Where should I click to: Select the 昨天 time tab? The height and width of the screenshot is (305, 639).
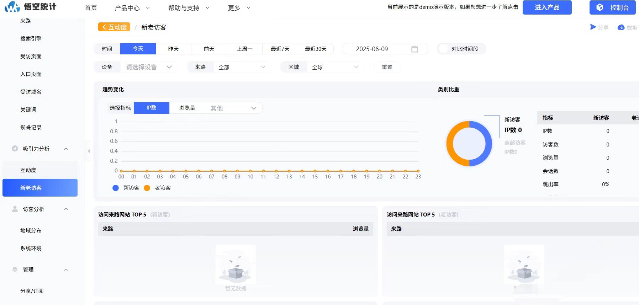coord(174,49)
